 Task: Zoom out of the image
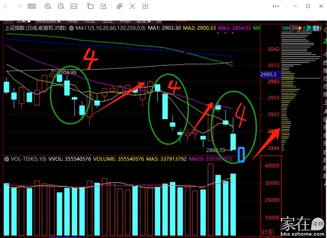coord(61,6)
